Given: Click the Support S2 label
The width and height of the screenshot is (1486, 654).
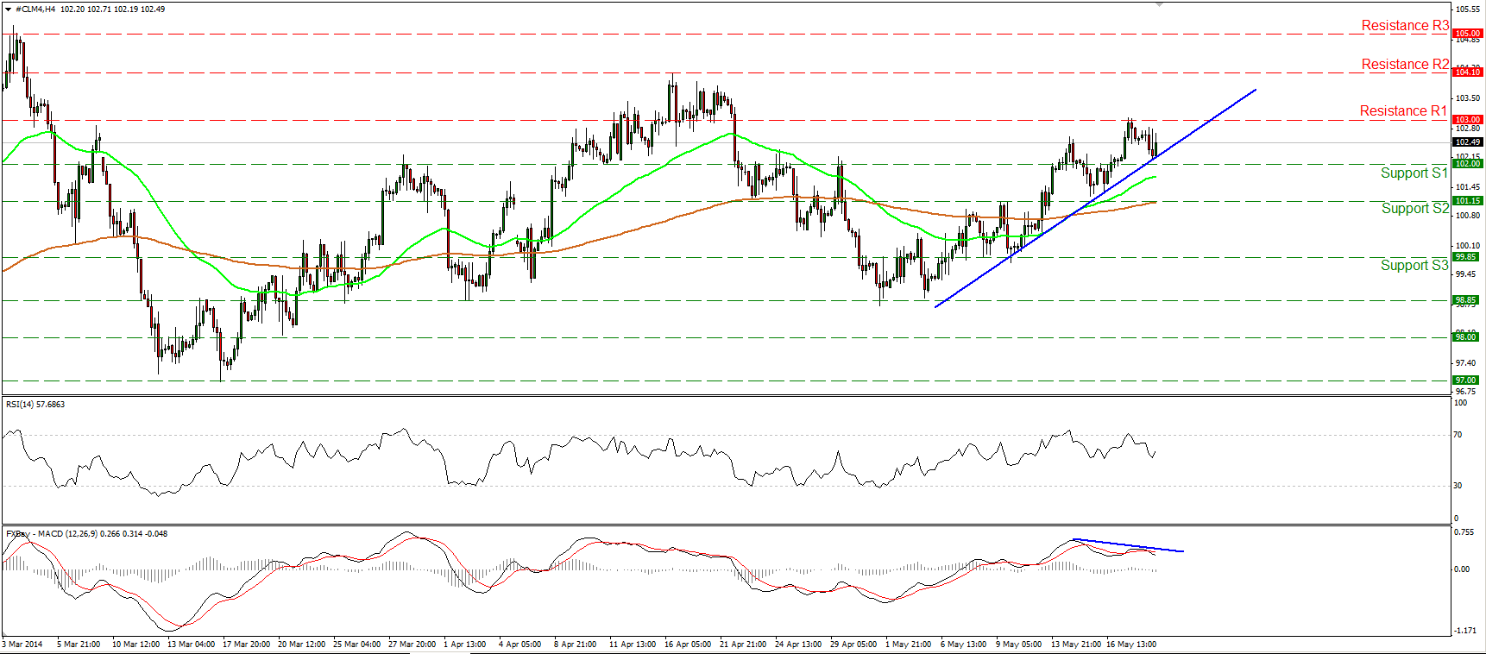Looking at the screenshot, I should 1415,209.
